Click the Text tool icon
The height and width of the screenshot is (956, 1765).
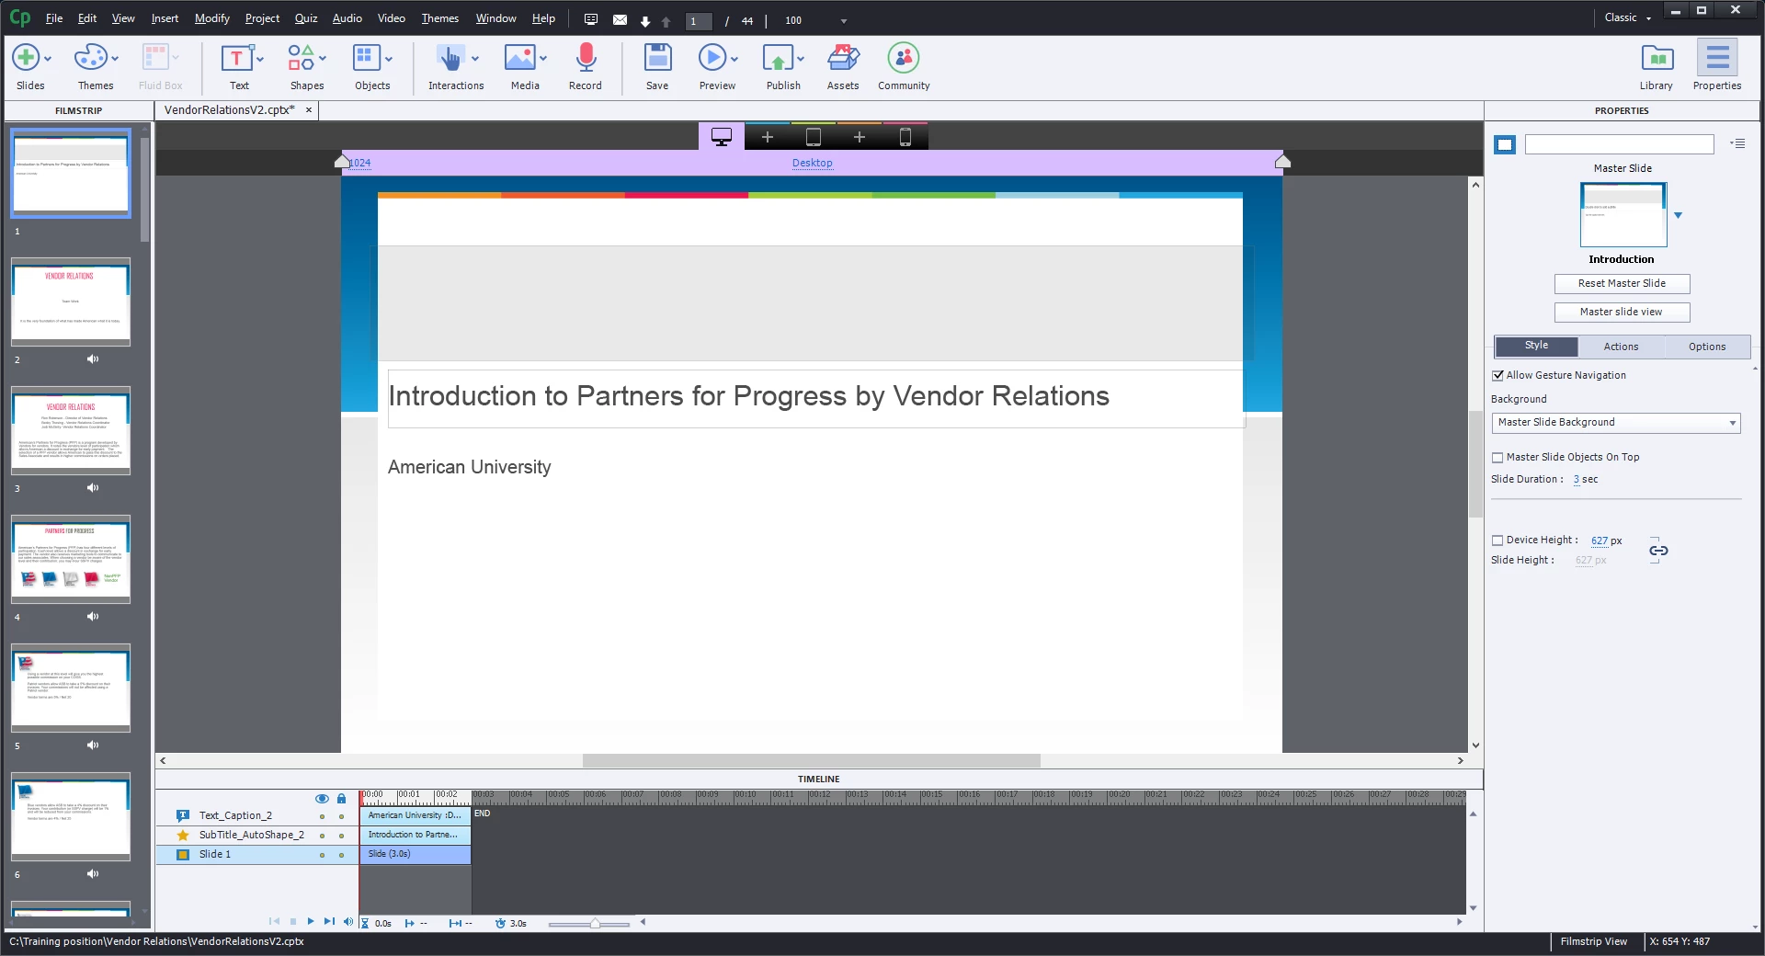236,58
